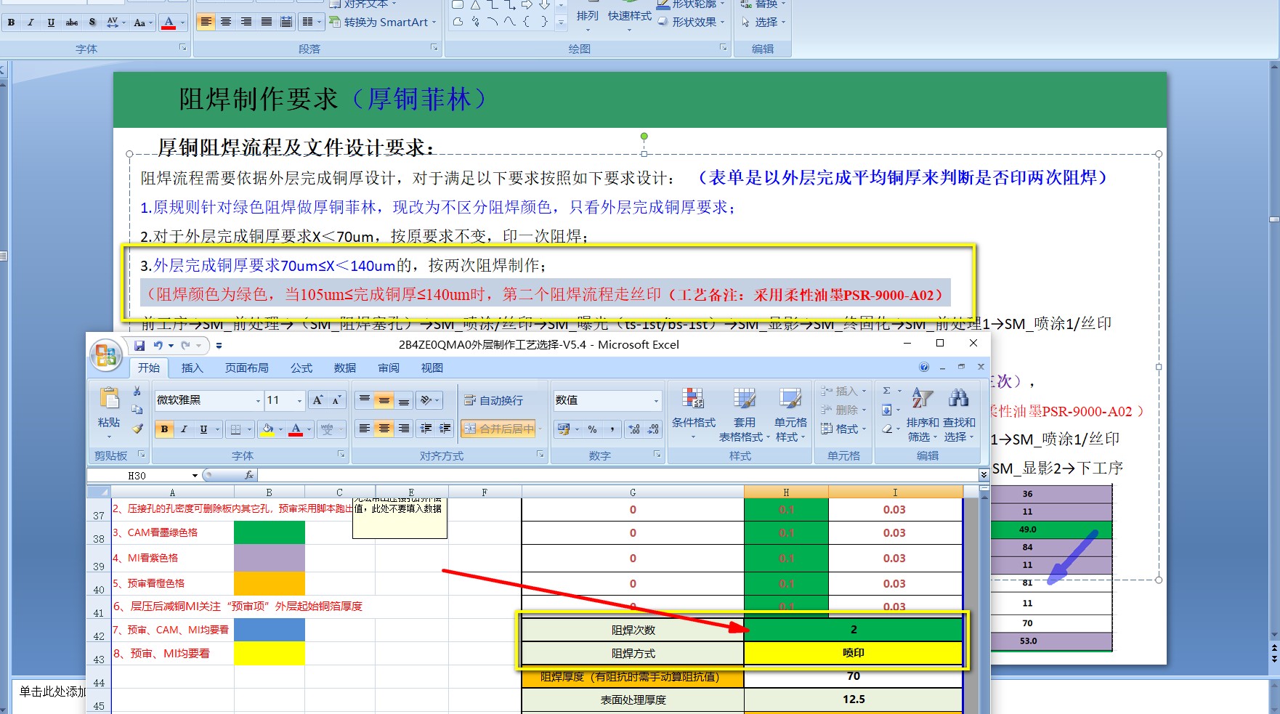
Task: Apply percent style in Excel
Action: click(593, 429)
